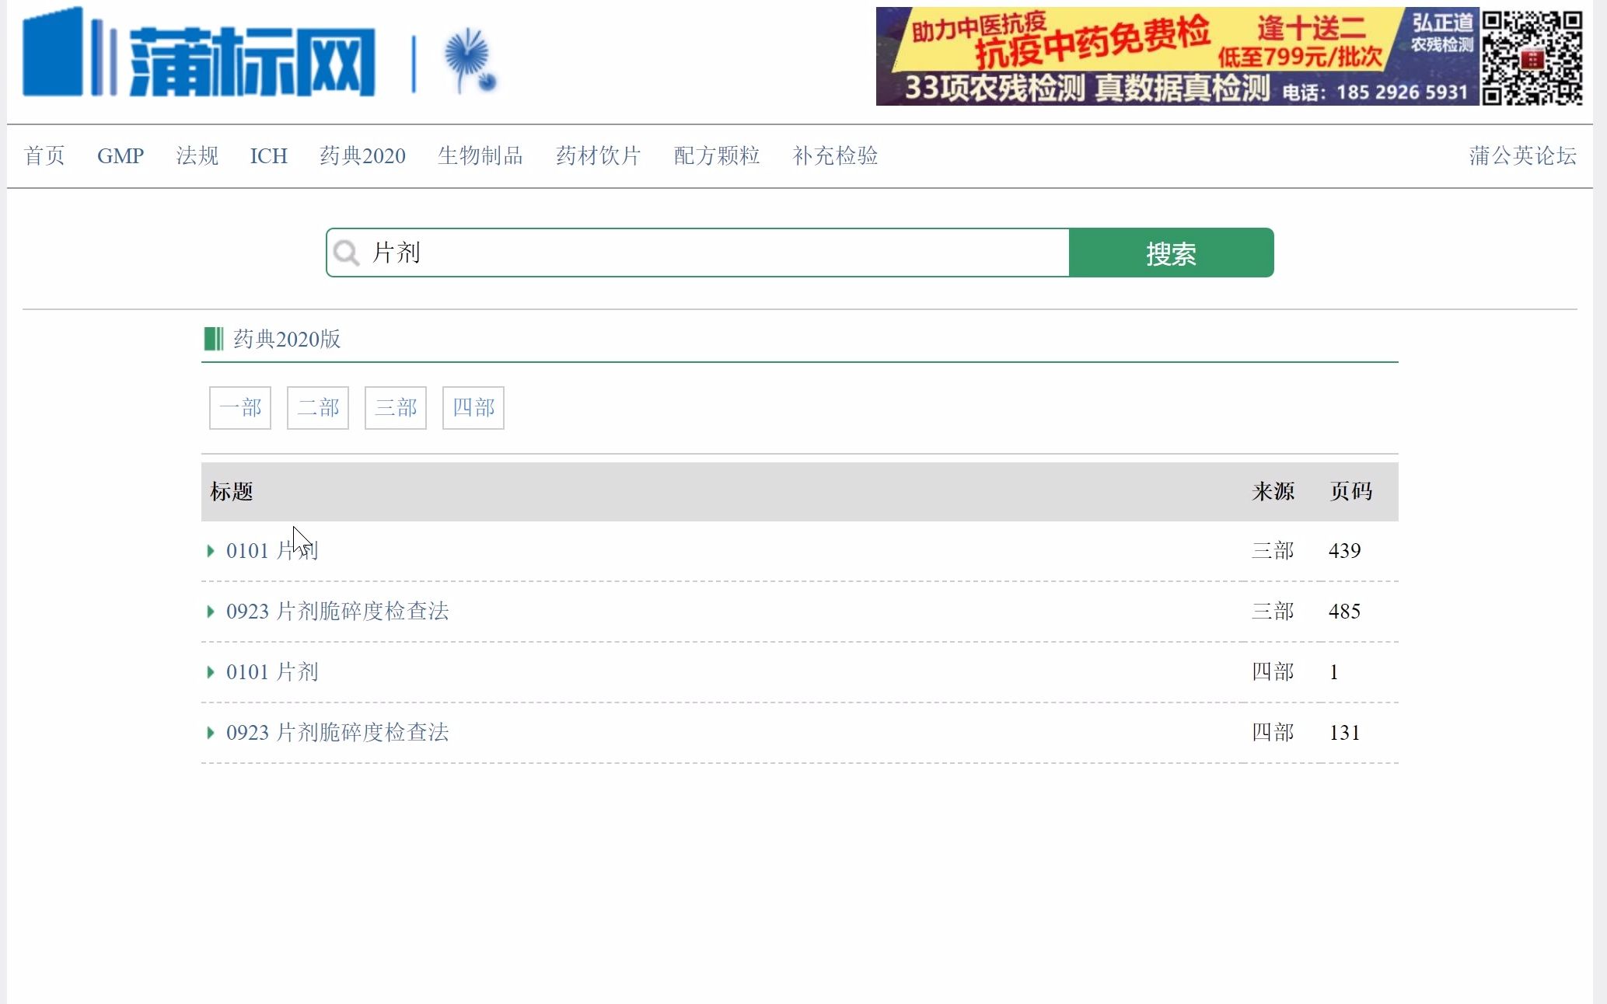Open the 法规 navigation item
The image size is (1607, 1004).
(197, 155)
